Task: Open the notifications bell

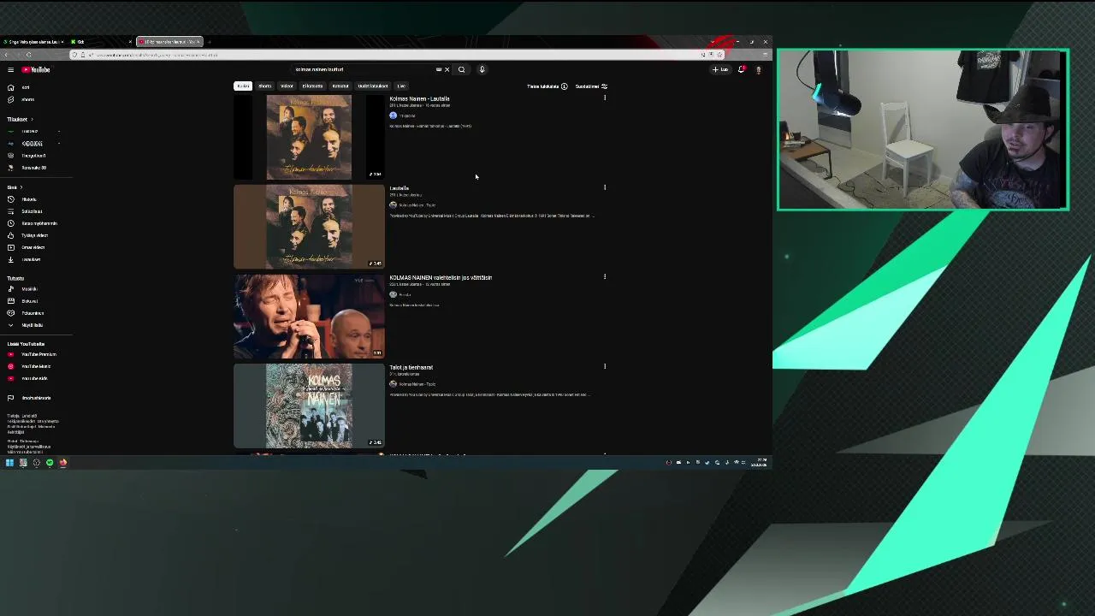Action: pyautogui.click(x=741, y=69)
